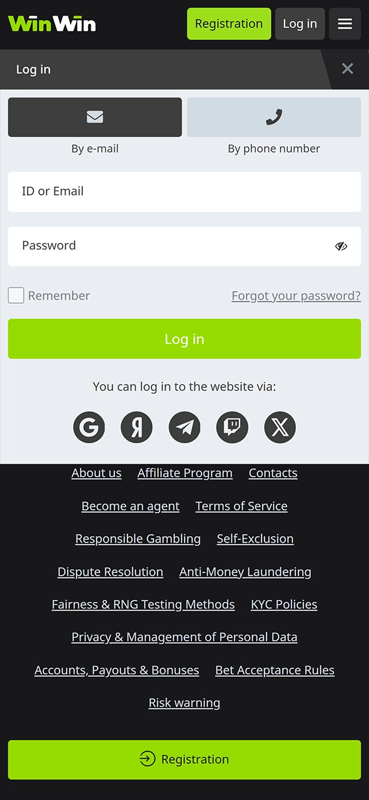Switch to the By e-mail tab
The width and height of the screenshot is (369, 800).
coord(94,116)
